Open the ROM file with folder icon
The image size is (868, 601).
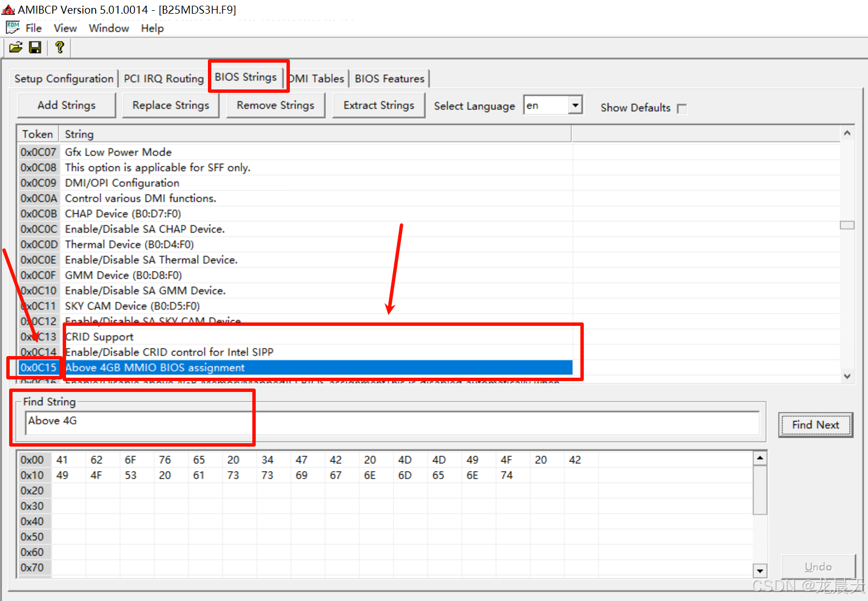(16, 47)
